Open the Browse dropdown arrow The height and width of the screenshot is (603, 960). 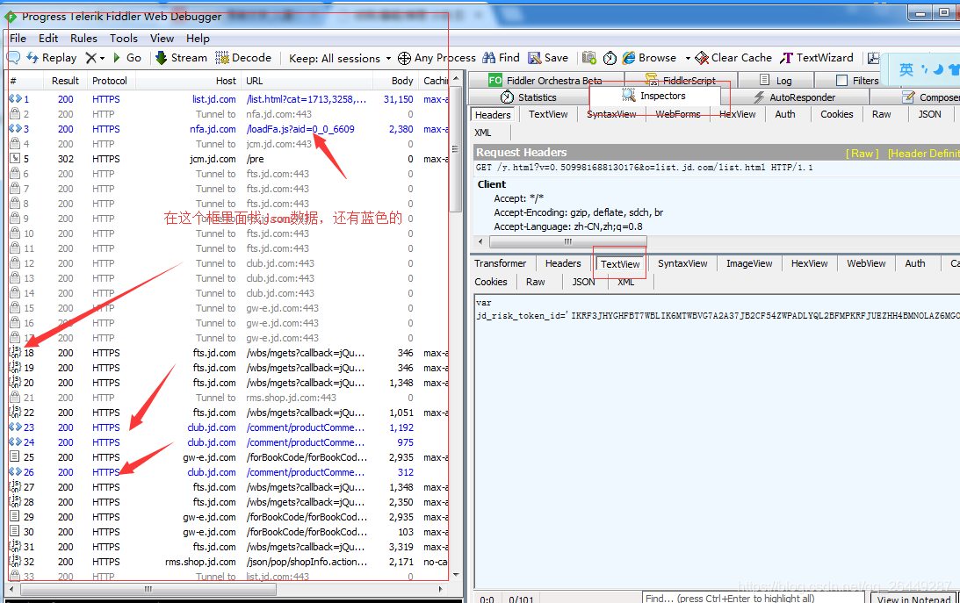point(688,59)
